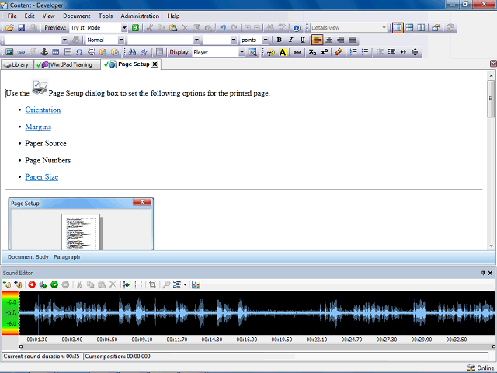The image size is (497, 373).
Task: Open the empty style dropdown left of Normal
Action: tap(64, 40)
